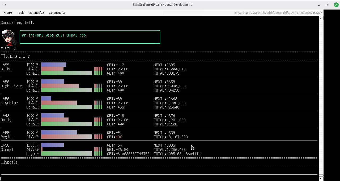Image resolution: width=340 pixels, height=181 pixels.
Task: Click the Spoils section heading
Action: pyautogui.click(x=9, y=162)
